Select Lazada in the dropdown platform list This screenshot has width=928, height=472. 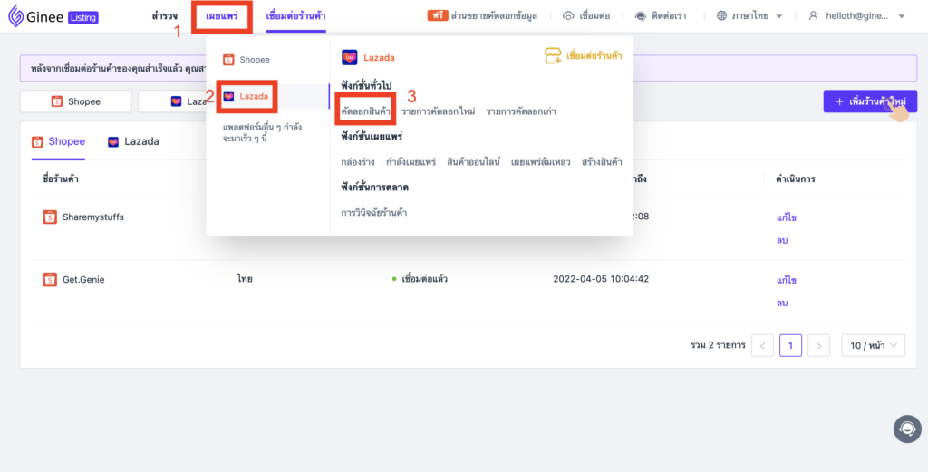(x=246, y=96)
